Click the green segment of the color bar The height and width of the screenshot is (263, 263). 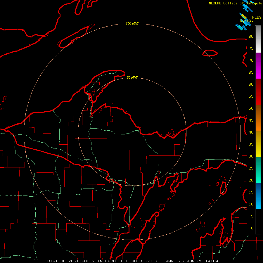tap(258, 170)
